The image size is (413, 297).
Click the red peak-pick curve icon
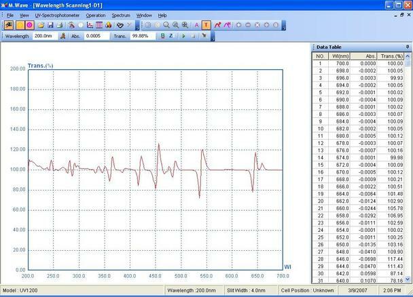(217, 25)
